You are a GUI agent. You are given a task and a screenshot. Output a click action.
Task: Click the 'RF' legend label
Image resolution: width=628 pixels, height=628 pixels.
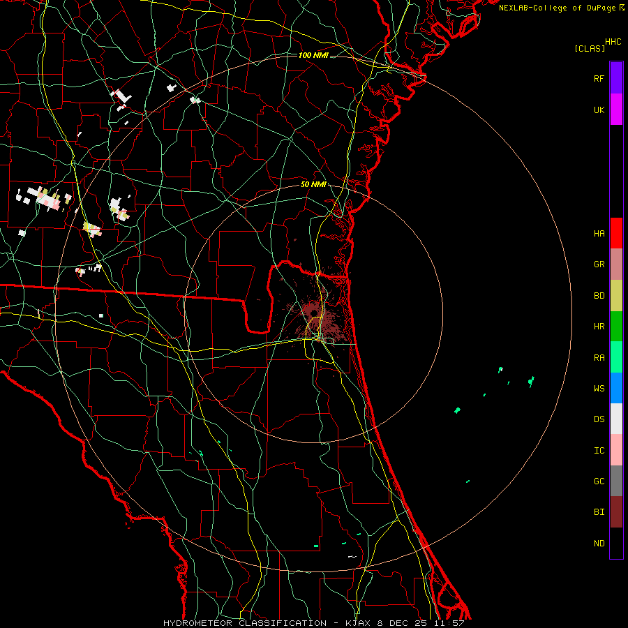tap(599, 79)
